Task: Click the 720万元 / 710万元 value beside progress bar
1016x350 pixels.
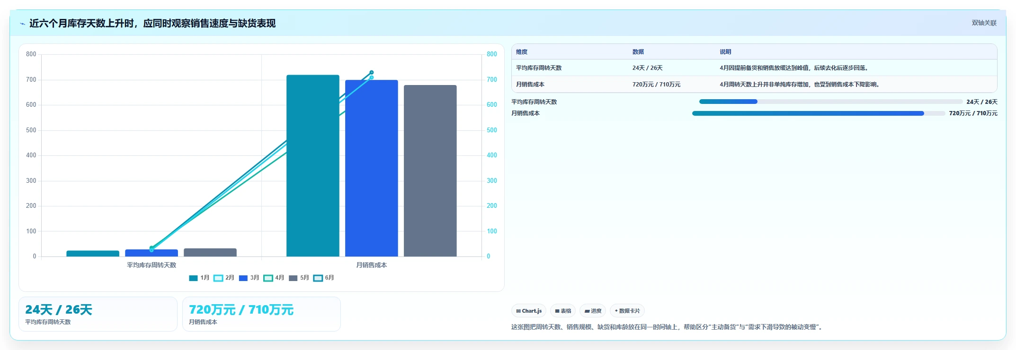Action: (x=973, y=113)
